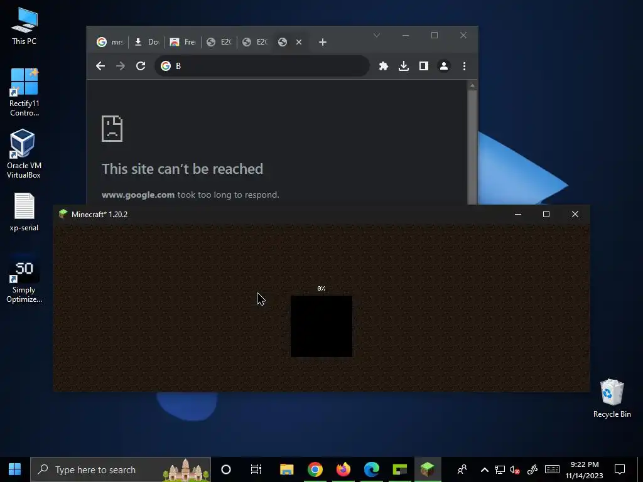Image resolution: width=643 pixels, height=482 pixels.
Task: Maximize the Minecraft window
Action: pyautogui.click(x=546, y=214)
